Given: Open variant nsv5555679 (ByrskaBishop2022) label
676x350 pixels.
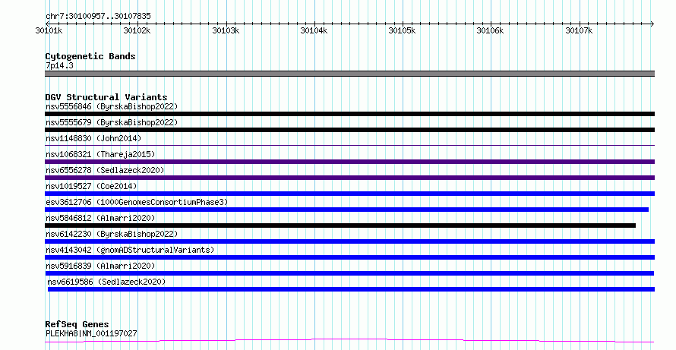Looking at the screenshot, I should pos(112,122).
